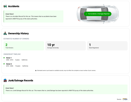Click California in Owner 1 row
This screenshot has width=131, height=102.
coord(24,60)
